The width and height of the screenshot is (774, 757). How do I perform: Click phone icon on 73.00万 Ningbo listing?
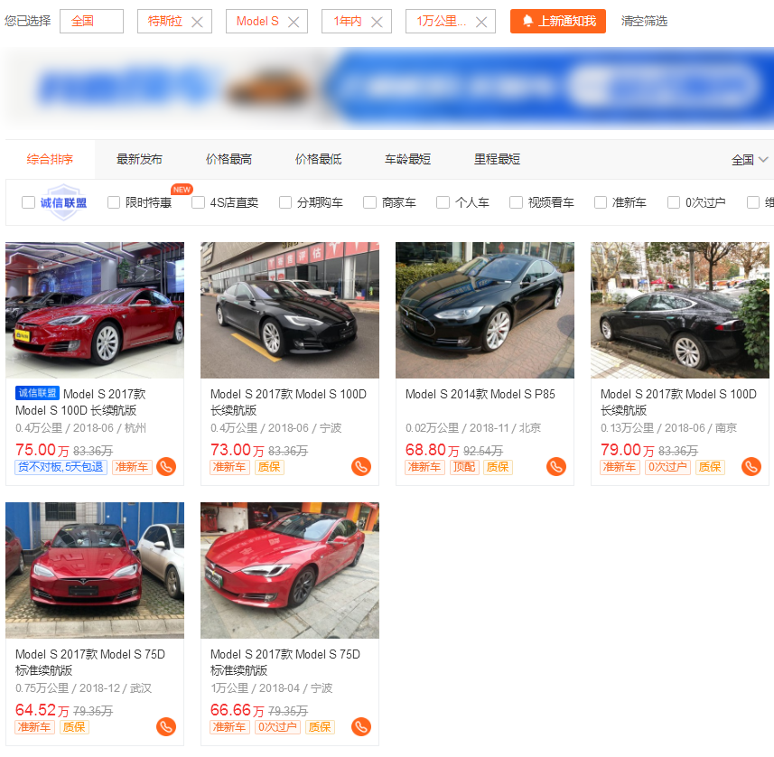(x=360, y=467)
